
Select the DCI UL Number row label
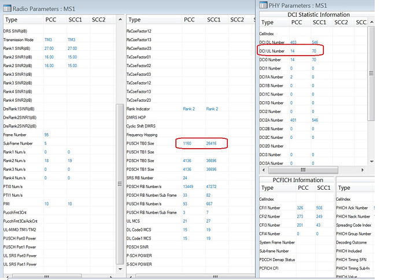pyautogui.click(x=272, y=51)
